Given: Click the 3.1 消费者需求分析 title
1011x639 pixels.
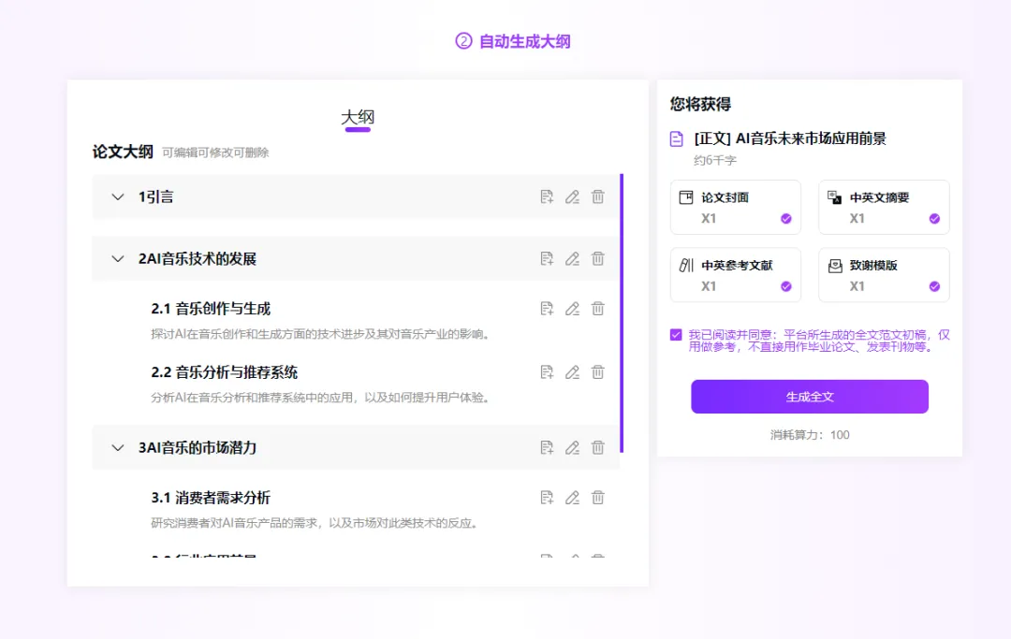Looking at the screenshot, I should [x=211, y=498].
